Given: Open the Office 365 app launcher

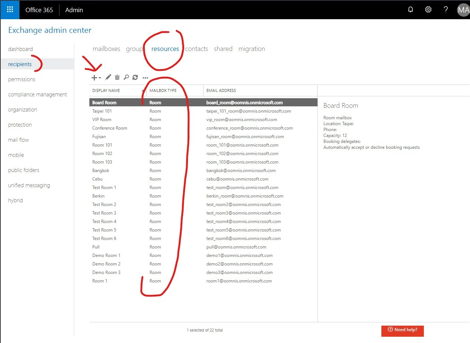Looking at the screenshot, I should tap(10, 10).
